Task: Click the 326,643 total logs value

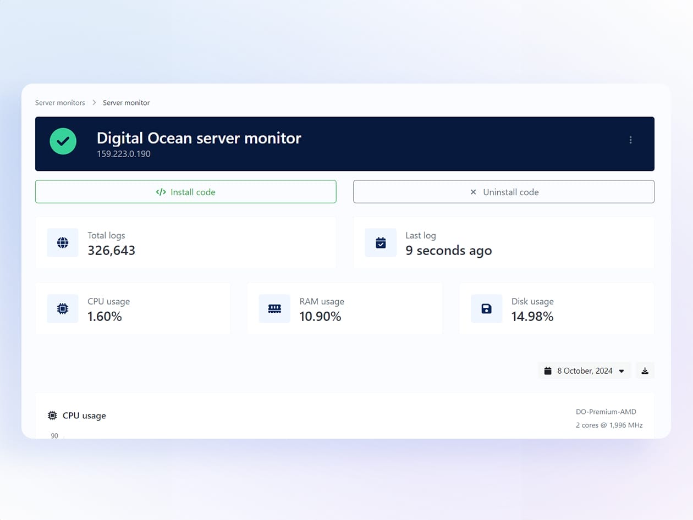Action: tap(111, 251)
